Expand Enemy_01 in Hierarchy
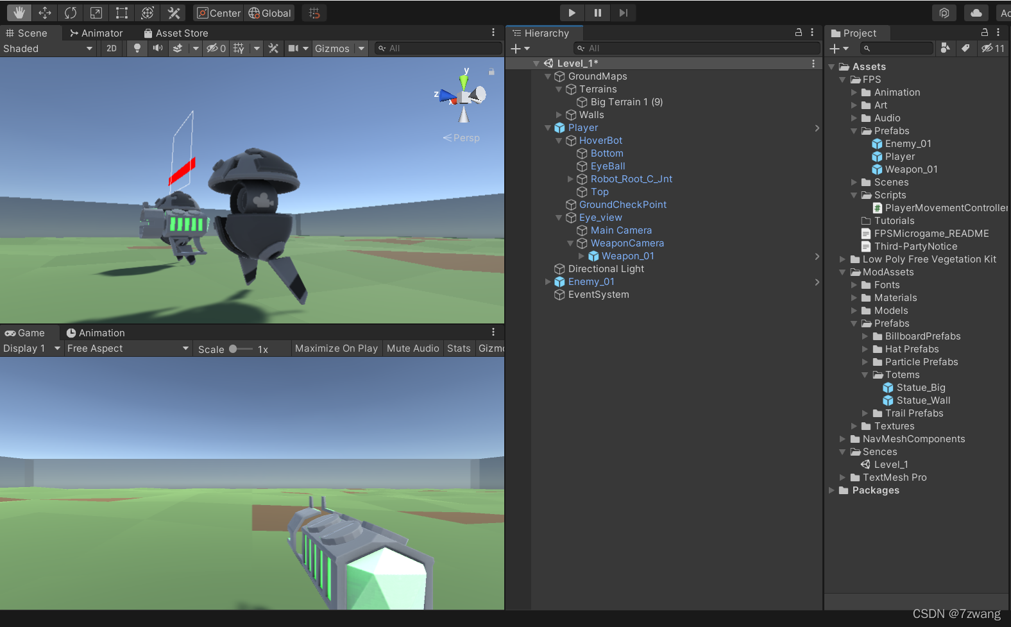The width and height of the screenshot is (1011, 627). 548,282
